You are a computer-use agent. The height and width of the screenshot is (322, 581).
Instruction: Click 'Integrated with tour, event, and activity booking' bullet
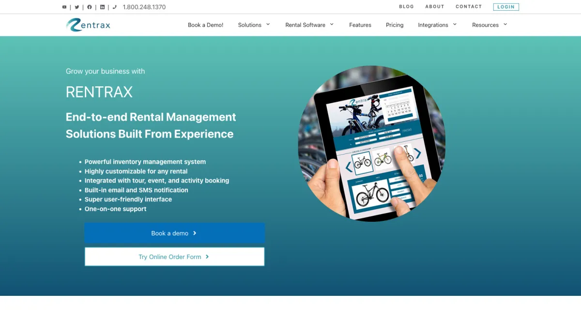coord(157,181)
